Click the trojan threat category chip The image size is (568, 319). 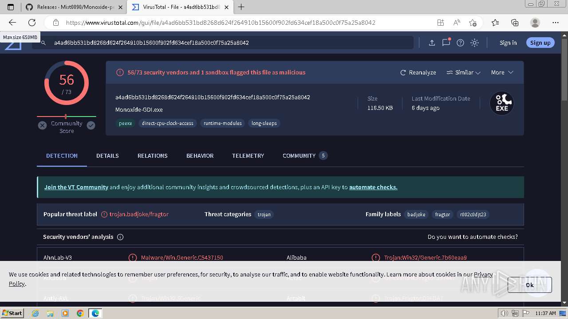(x=264, y=214)
